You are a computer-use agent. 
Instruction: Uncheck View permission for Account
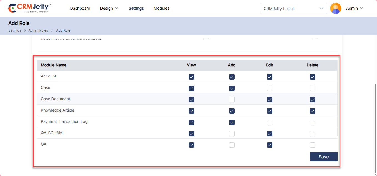(x=191, y=77)
